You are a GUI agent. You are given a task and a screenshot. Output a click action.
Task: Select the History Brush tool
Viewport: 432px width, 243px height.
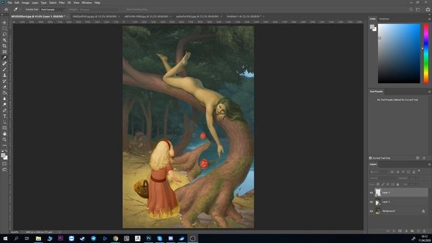click(x=5, y=81)
